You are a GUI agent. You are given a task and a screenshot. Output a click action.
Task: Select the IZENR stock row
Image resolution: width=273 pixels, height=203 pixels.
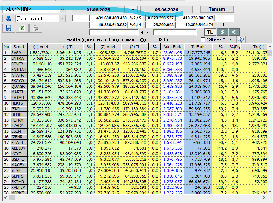pos(135,137)
